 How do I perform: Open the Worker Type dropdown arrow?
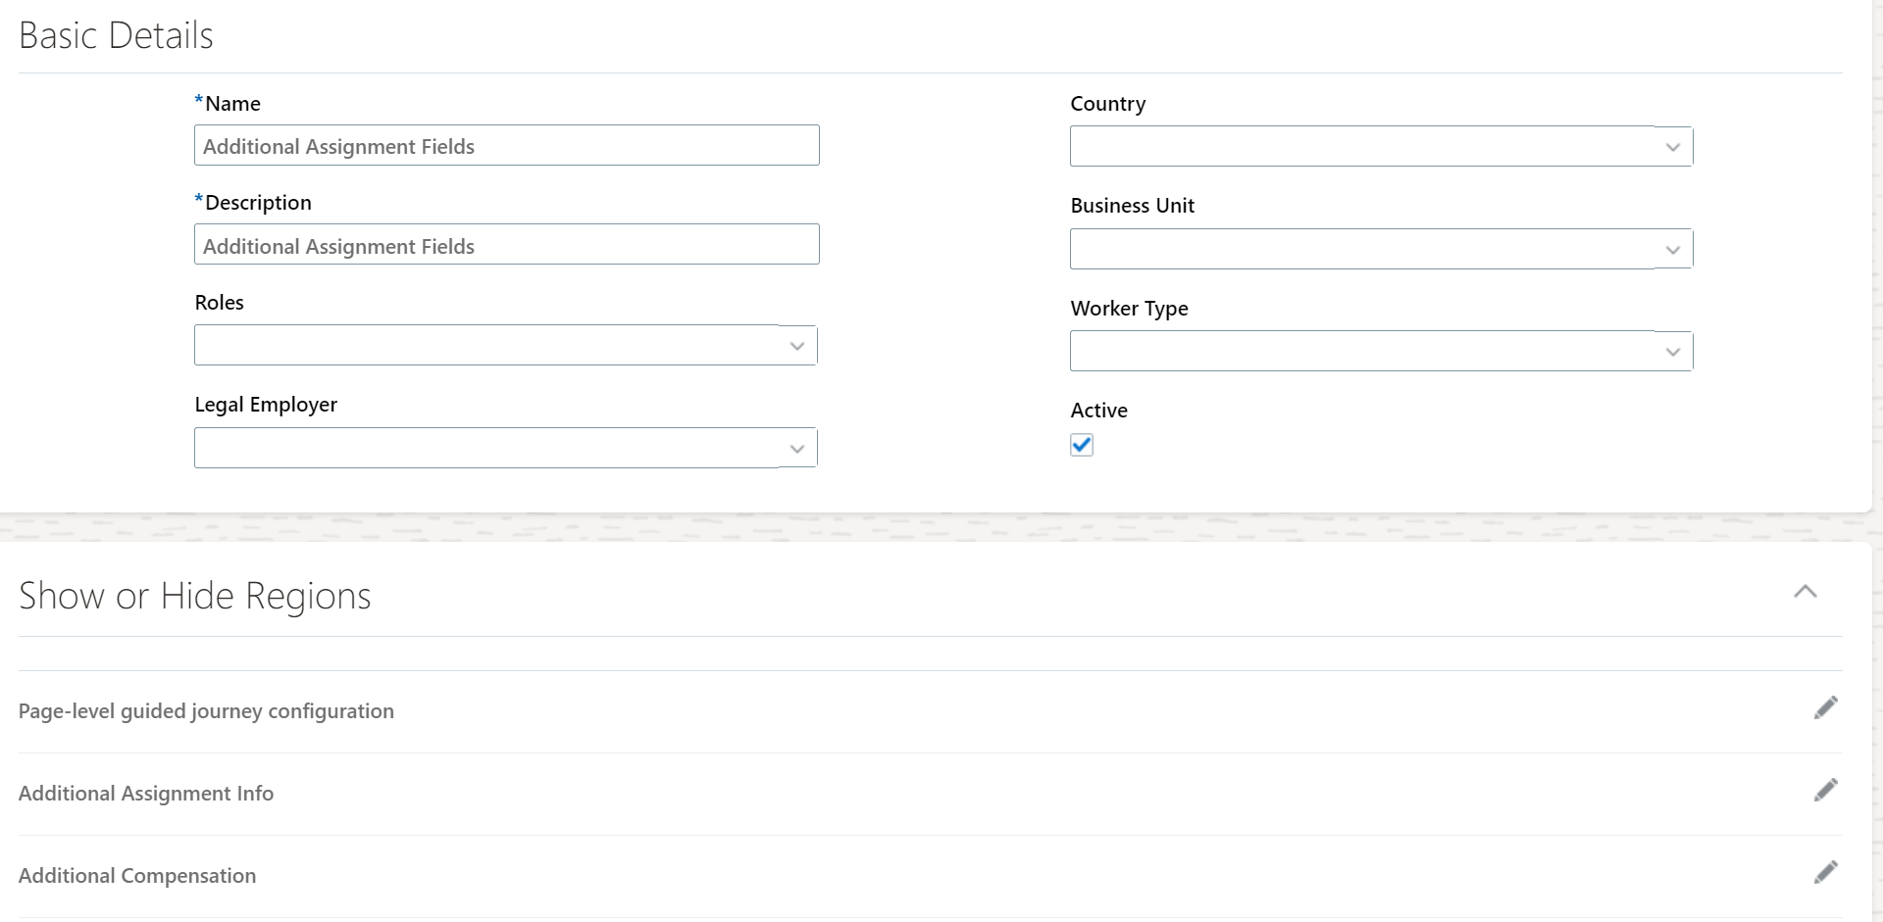click(x=1673, y=352)
